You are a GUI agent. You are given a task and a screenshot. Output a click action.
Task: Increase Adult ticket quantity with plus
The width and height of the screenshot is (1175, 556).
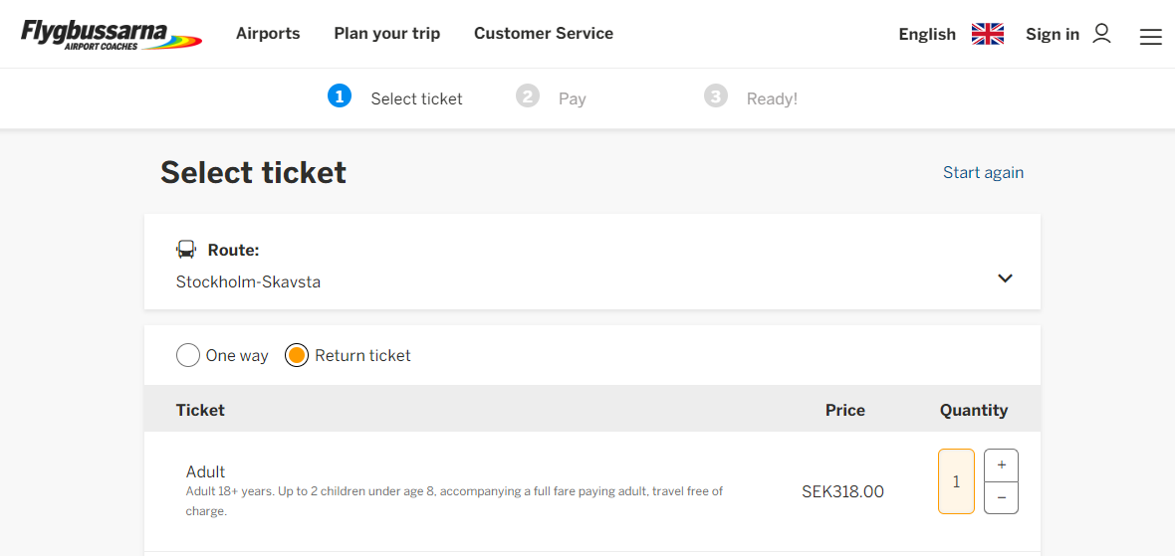[x=1001, y=465]
